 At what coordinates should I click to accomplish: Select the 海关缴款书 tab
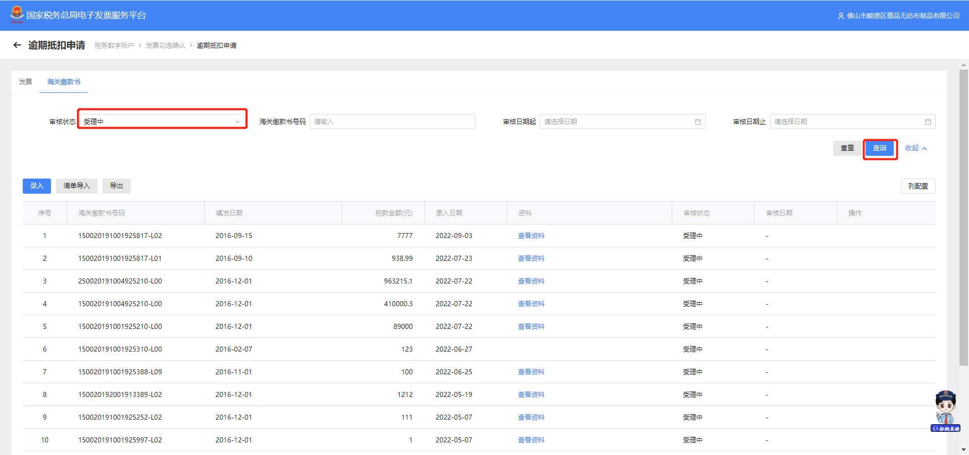point(64,82)
